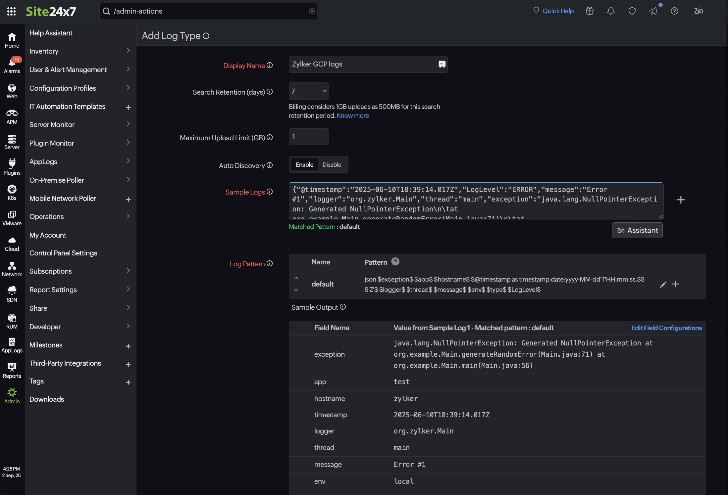Viewport: 728px width, 495px height.
Task: Open My Account menu item
Action: coord(48,235)
